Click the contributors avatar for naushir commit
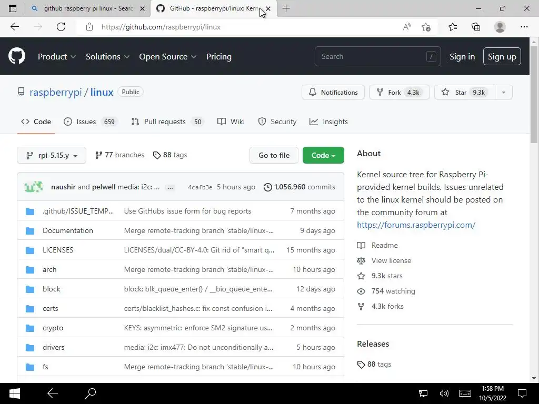 (x=34, y=187)
